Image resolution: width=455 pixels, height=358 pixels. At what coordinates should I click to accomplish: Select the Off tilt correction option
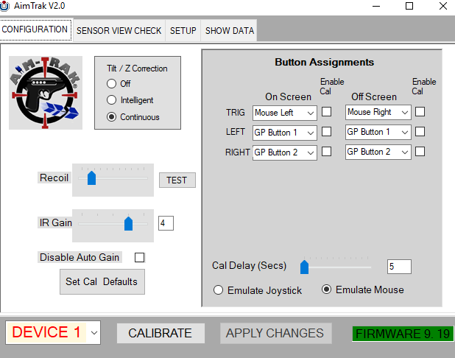coord(111,84)
